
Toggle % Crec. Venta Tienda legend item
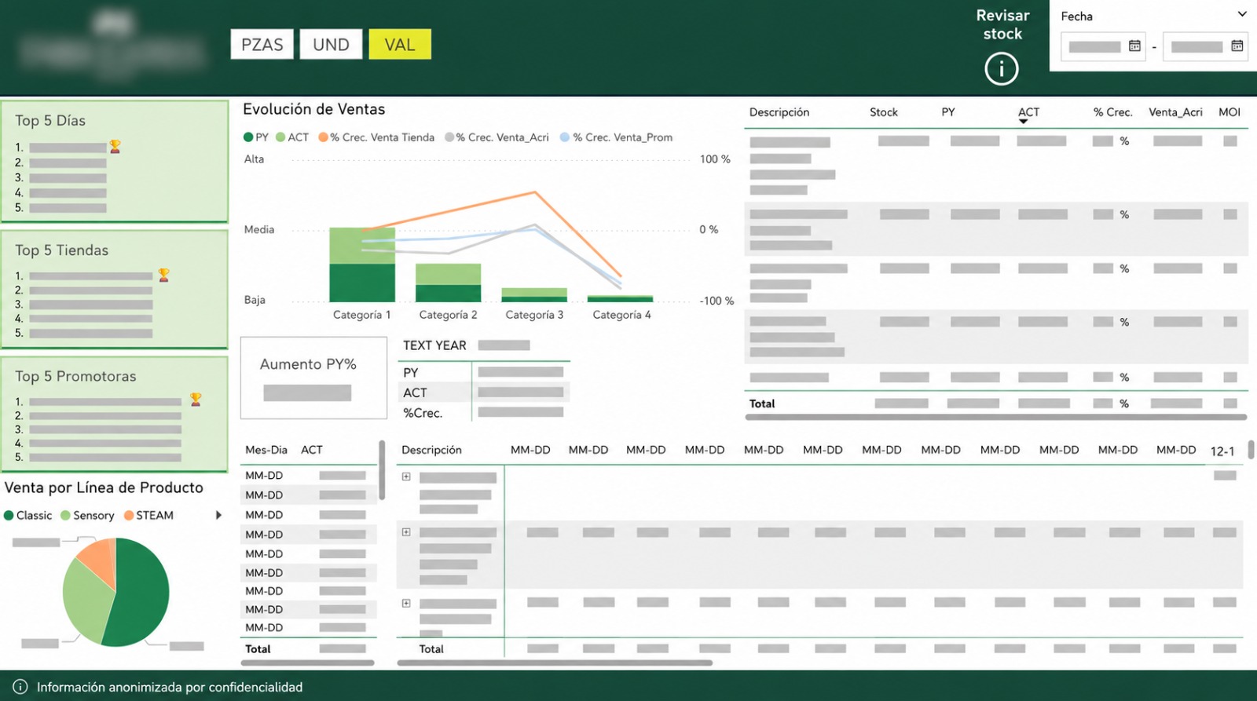[x=376, y=137]
